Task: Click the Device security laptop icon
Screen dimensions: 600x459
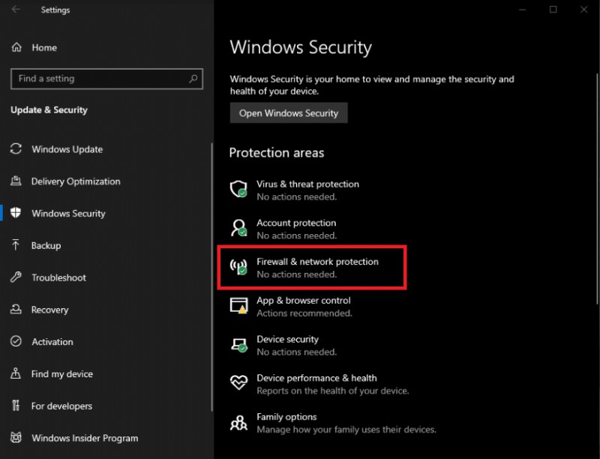Action: tap(238, 345)
